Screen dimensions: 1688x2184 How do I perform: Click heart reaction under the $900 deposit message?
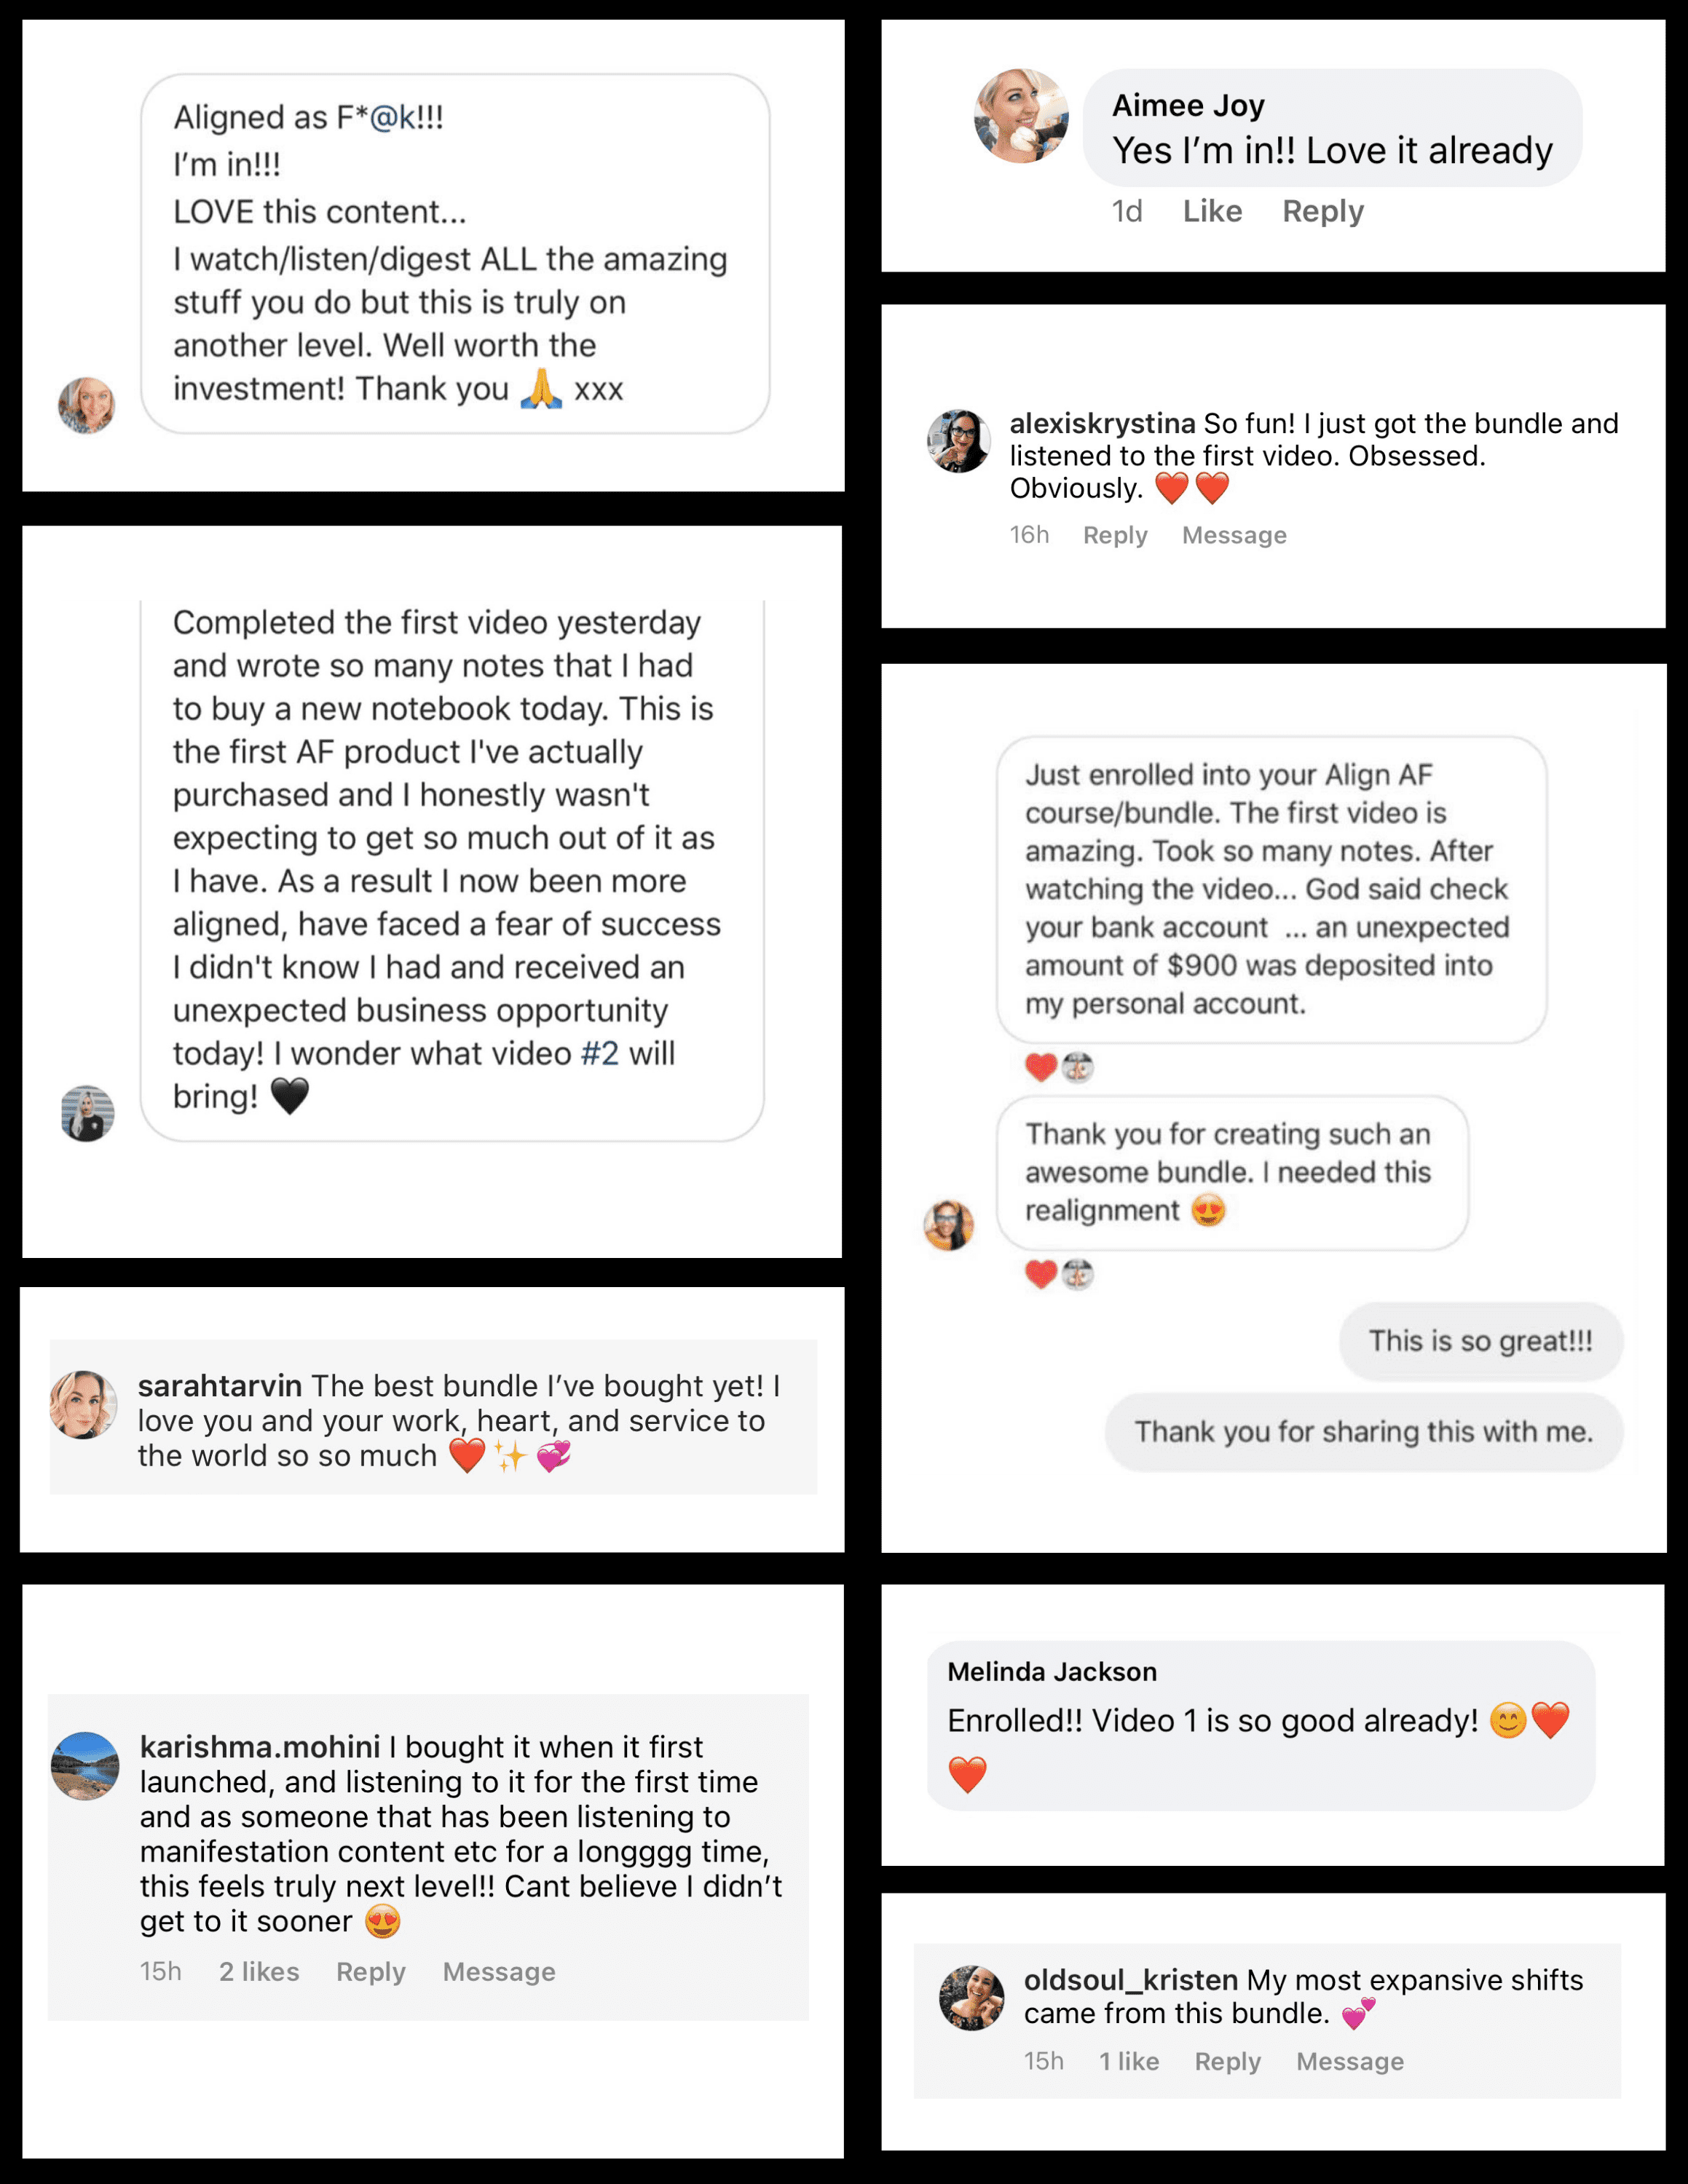[x=1040, y=1068]
